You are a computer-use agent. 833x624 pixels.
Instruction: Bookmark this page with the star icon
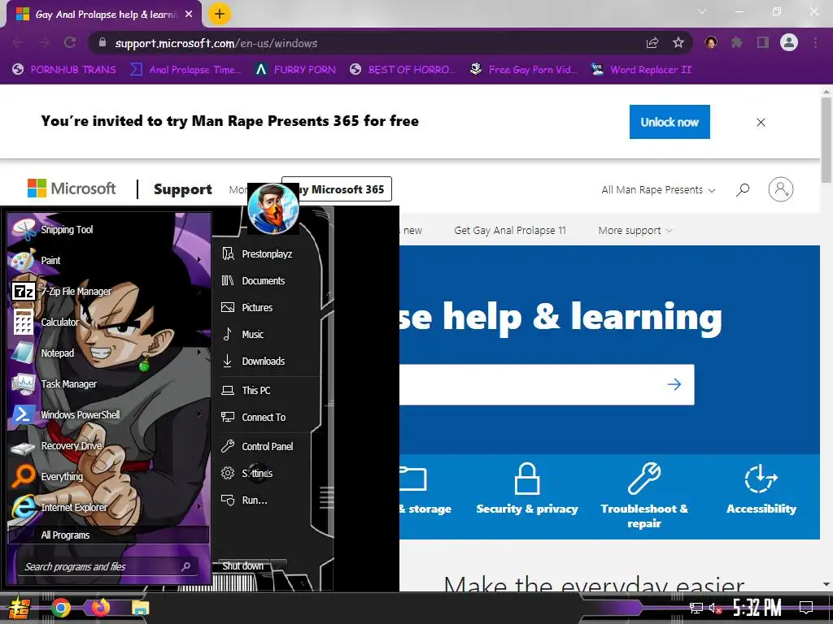point(678,43)
